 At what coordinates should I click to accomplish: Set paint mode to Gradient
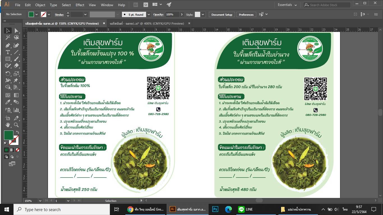pos(12,150)
